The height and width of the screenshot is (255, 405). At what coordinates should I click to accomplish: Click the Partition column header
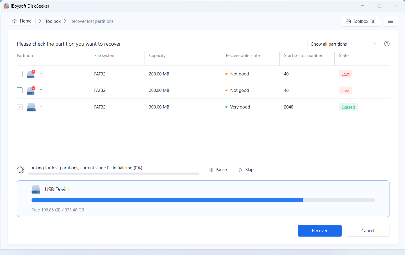tap(25, 56)
